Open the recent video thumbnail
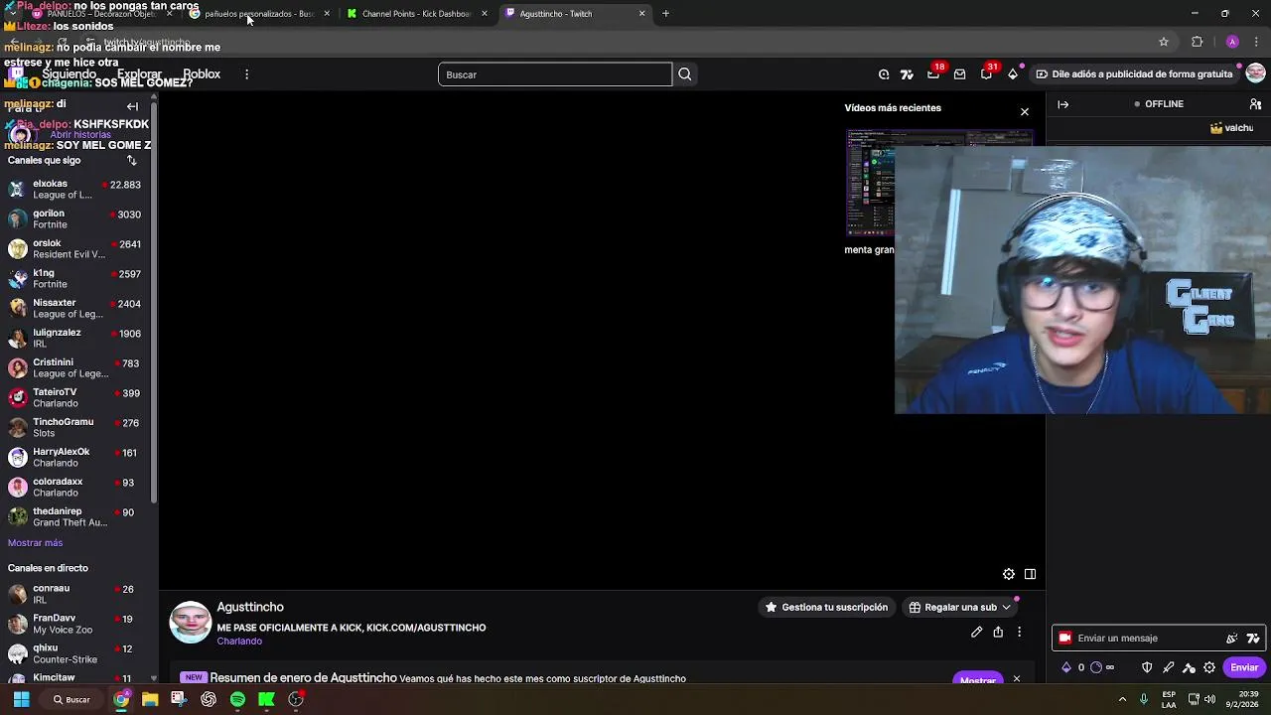Screen dimensions: 1271x715 [x=939, y=183]
